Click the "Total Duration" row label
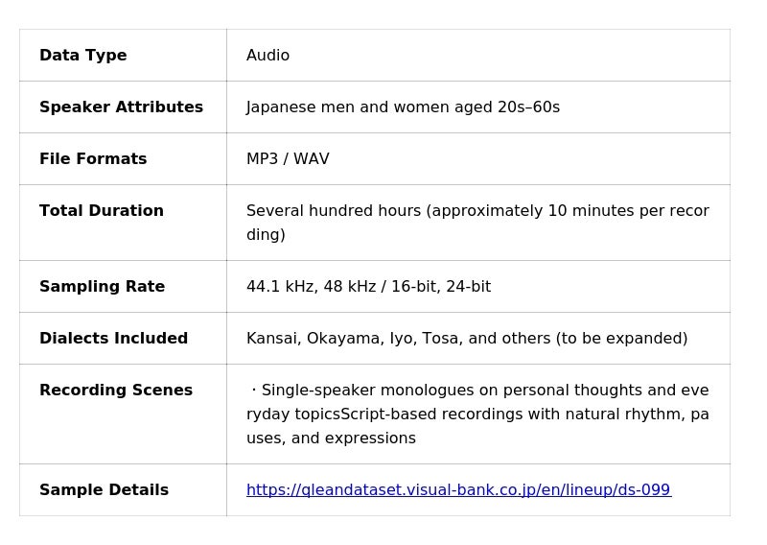The image size is (767, 545). point(102,211)
